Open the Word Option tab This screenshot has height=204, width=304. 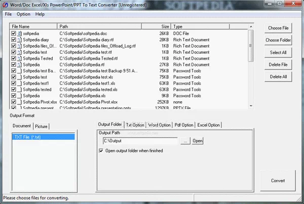pyautogui.click(x=159, y=125)
